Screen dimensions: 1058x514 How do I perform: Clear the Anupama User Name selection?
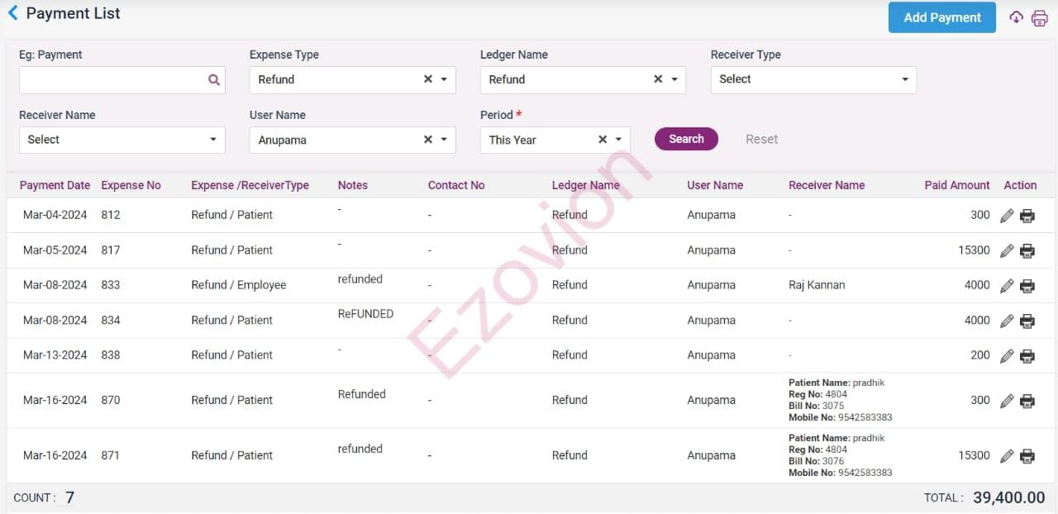point(428,140)
